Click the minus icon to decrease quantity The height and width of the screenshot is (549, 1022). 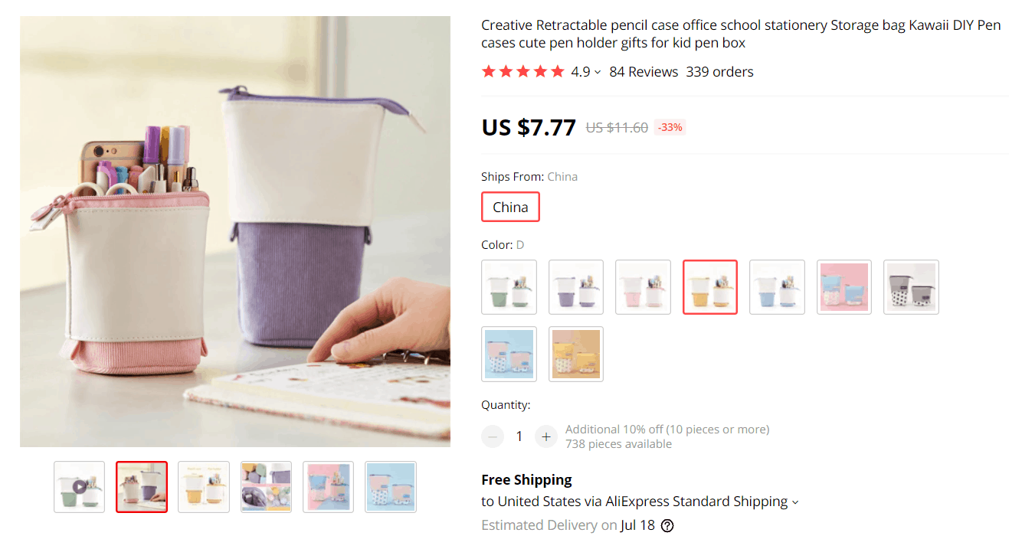(493, 436)
